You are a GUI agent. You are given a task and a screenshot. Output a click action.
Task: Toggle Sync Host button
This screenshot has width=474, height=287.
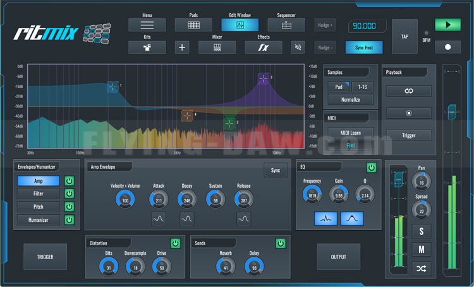[x=364, y=47]
